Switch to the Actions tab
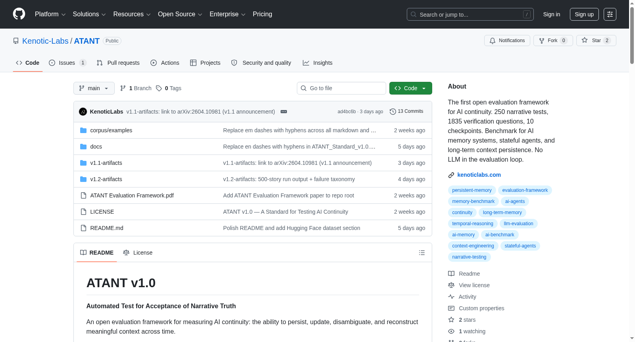This screenshot has width=635, height=342. (165, 63)
